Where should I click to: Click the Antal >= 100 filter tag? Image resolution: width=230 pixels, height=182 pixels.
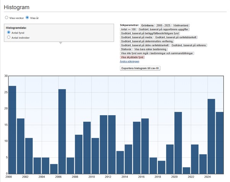coord(128,29)
